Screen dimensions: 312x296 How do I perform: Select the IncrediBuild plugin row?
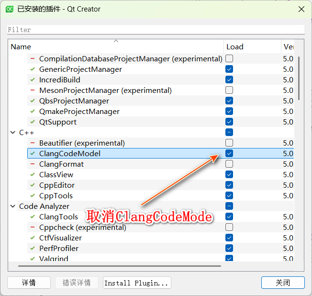coord(161,80)
